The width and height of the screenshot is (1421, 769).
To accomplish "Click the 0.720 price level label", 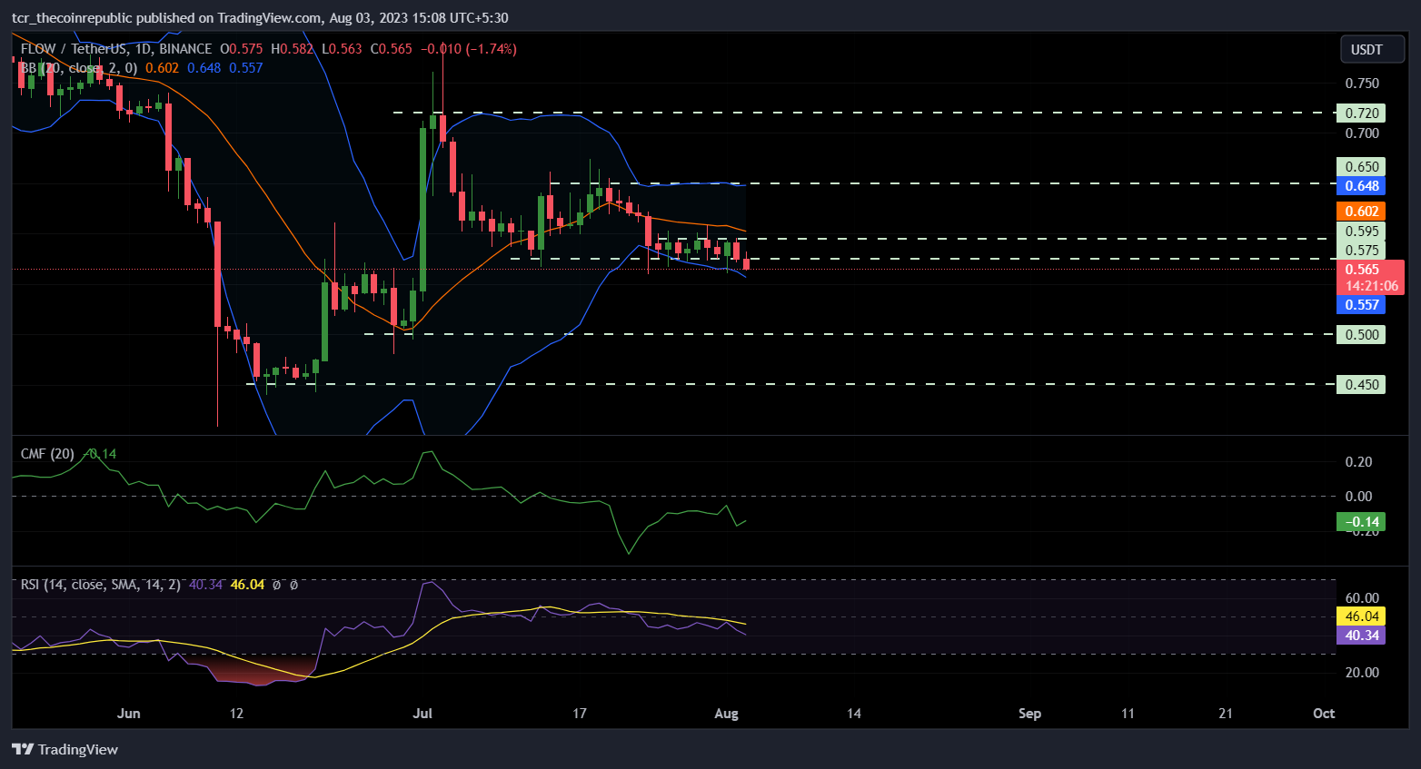I will [x=1361, y=113].
